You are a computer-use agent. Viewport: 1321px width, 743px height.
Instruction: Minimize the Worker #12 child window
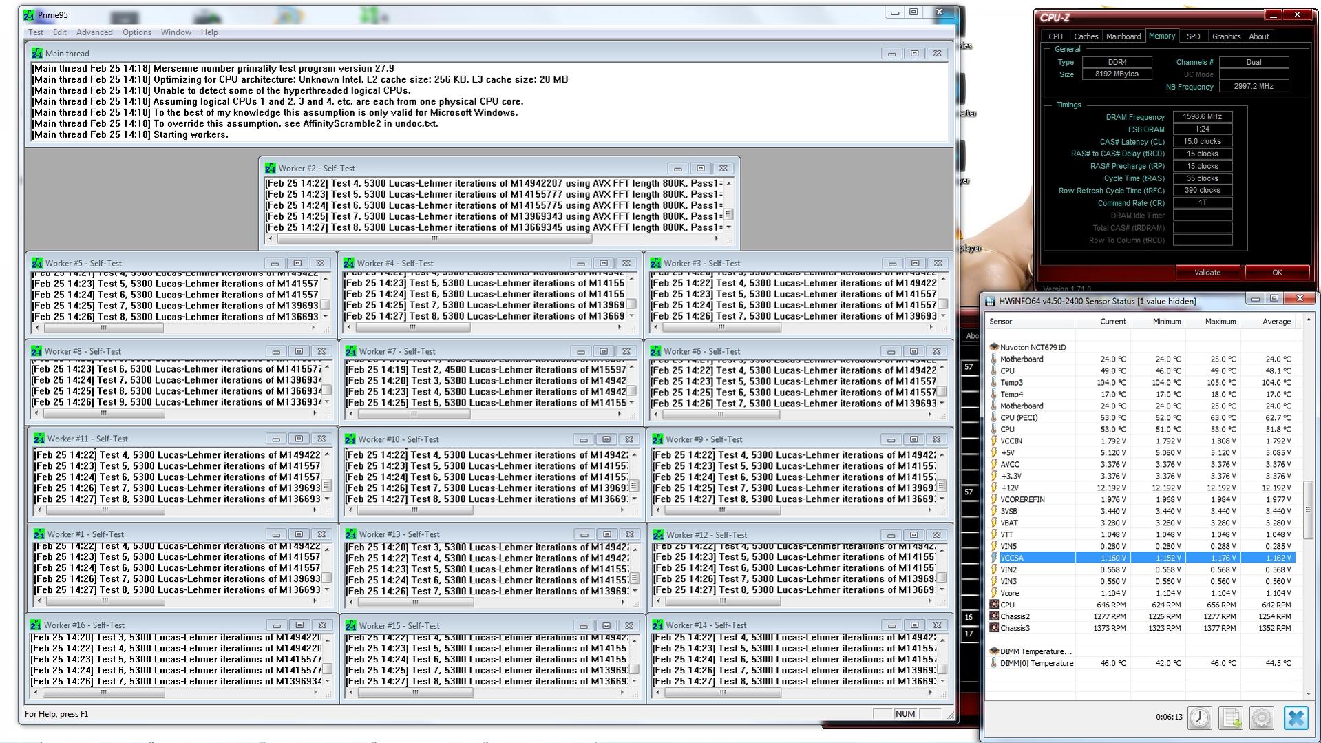(891, 535)
